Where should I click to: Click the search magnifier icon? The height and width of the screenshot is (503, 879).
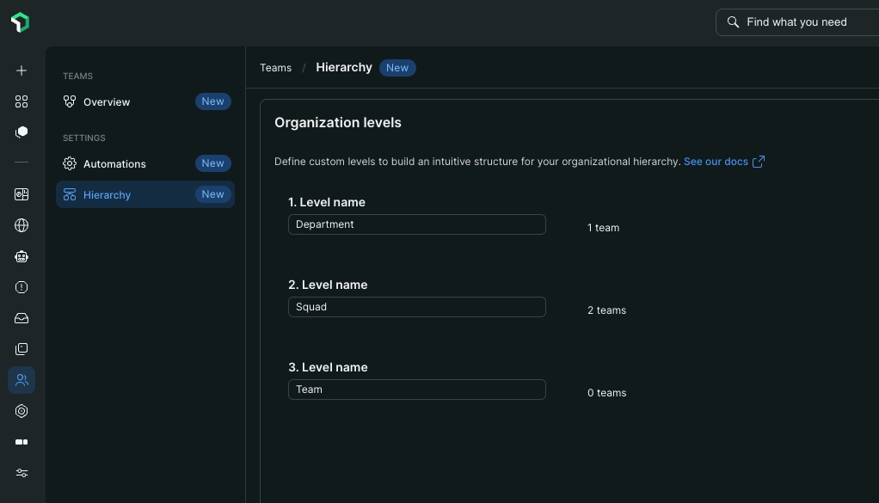733,22
